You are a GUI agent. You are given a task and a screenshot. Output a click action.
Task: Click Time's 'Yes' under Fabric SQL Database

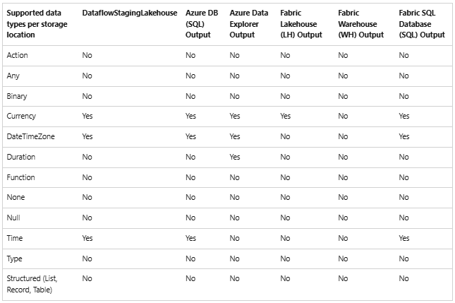pos(404,239)
